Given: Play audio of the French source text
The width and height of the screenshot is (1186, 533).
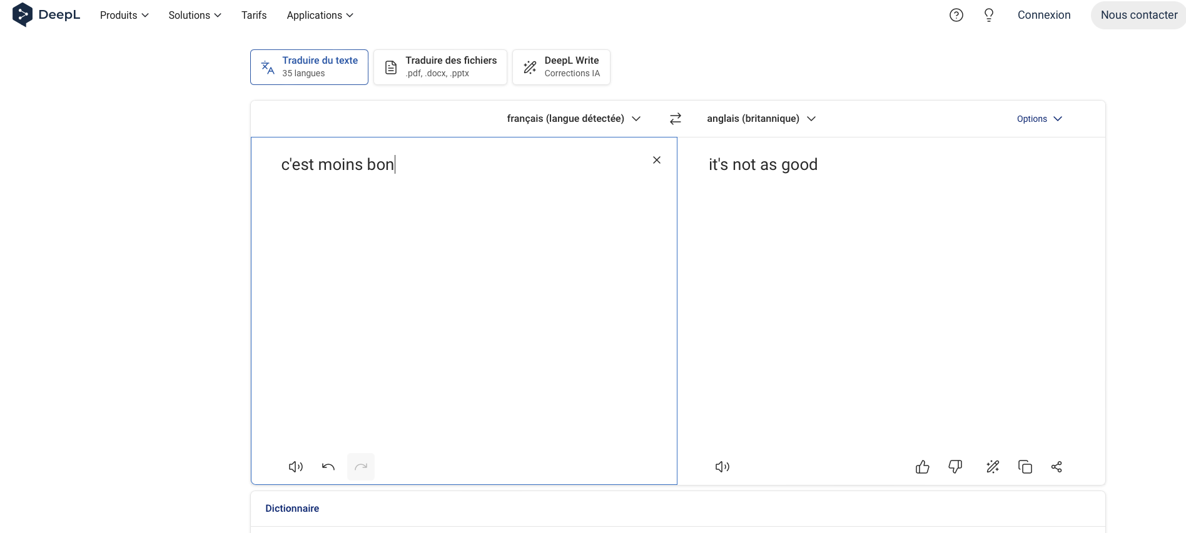Looking at the screenshot, I should (296, 467).
